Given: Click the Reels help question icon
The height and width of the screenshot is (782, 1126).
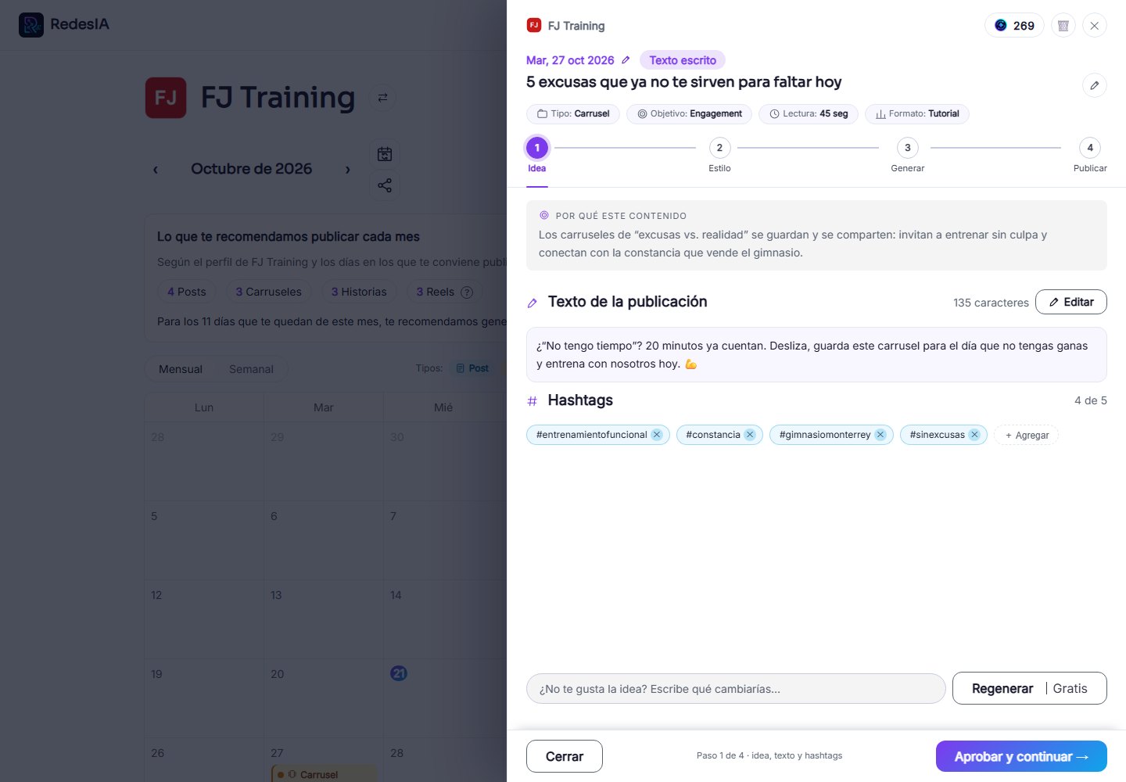Looking at the screenshot, I should pyautogui.click(x=467, y=292).
